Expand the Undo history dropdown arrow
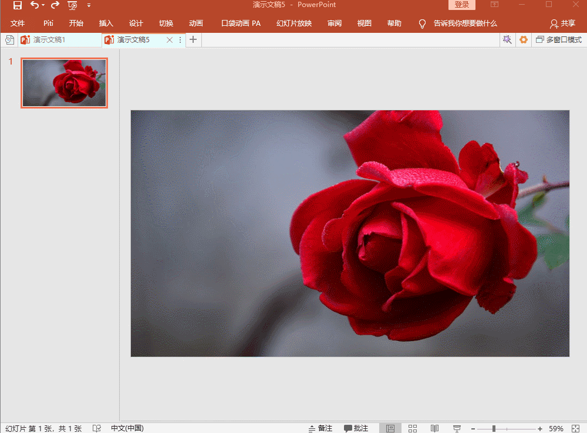Screen dimensions: 587x433 [43, 5]
